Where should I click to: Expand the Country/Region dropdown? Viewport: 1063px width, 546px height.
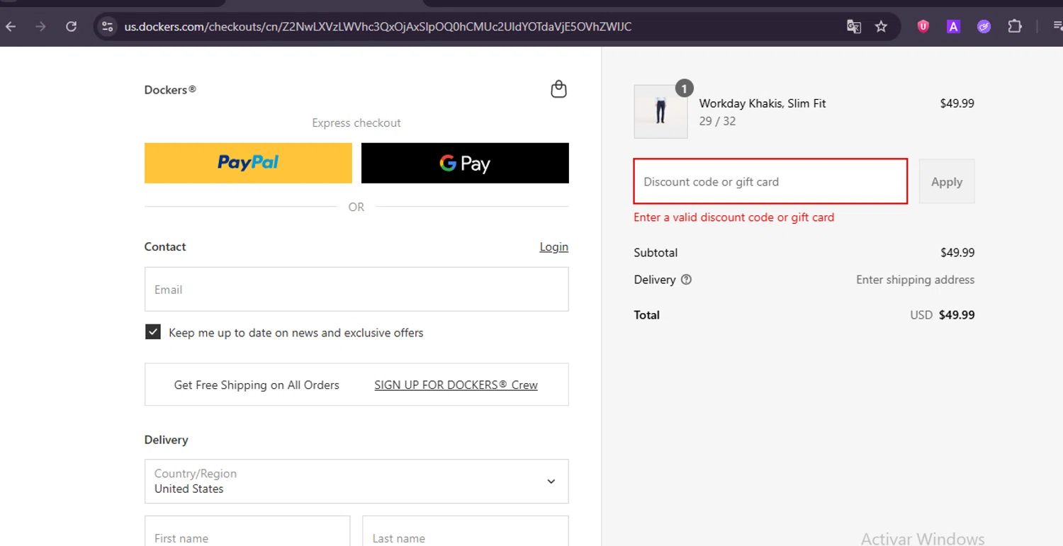(356, 482)
